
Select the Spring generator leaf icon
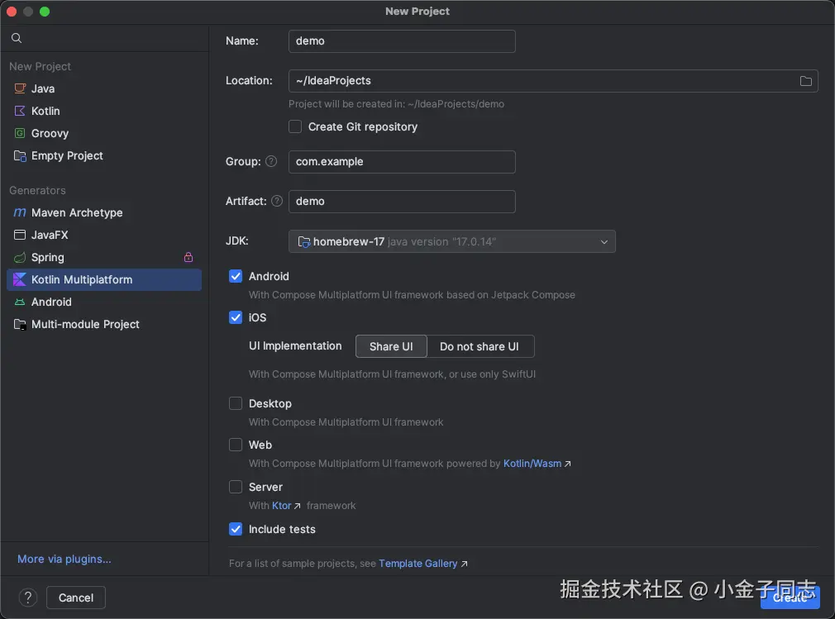coord(20,258)
